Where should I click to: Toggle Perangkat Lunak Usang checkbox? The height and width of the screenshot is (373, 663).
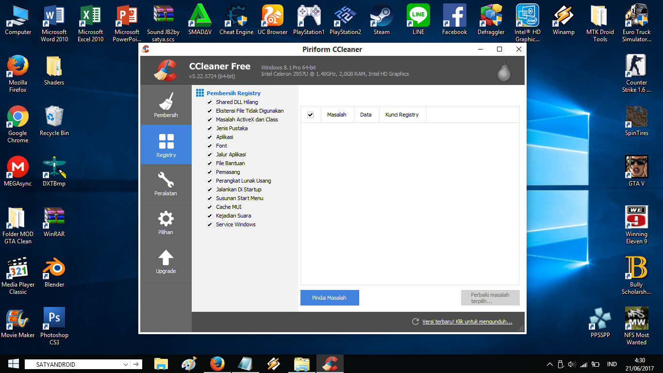[210, 181]
